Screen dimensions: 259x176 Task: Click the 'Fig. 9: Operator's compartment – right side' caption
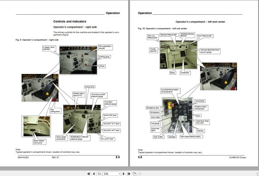tap(37, 40)
